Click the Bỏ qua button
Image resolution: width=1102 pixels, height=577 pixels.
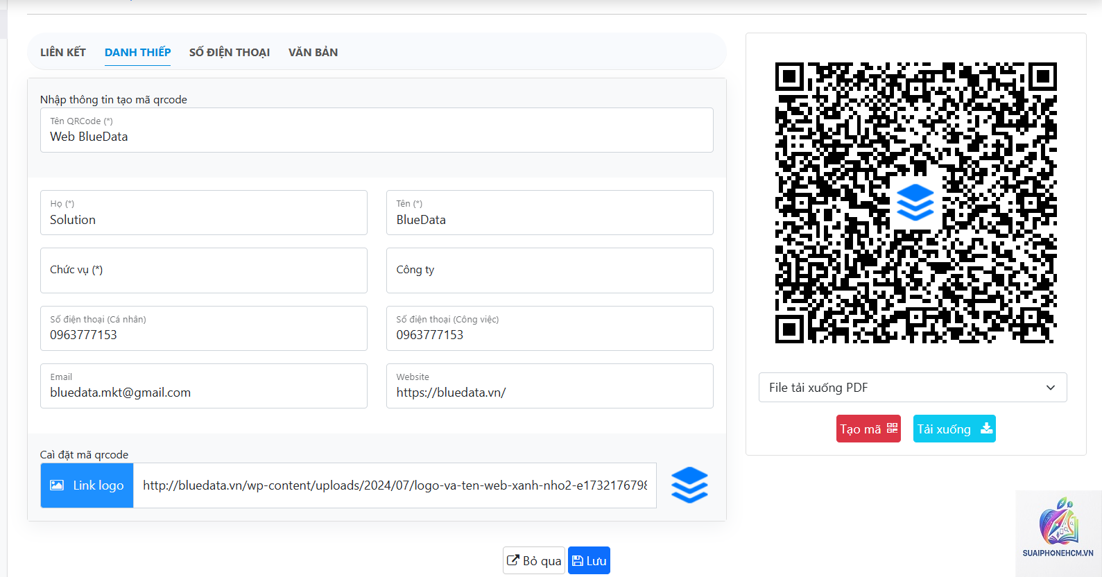click(x=534, y=560)
